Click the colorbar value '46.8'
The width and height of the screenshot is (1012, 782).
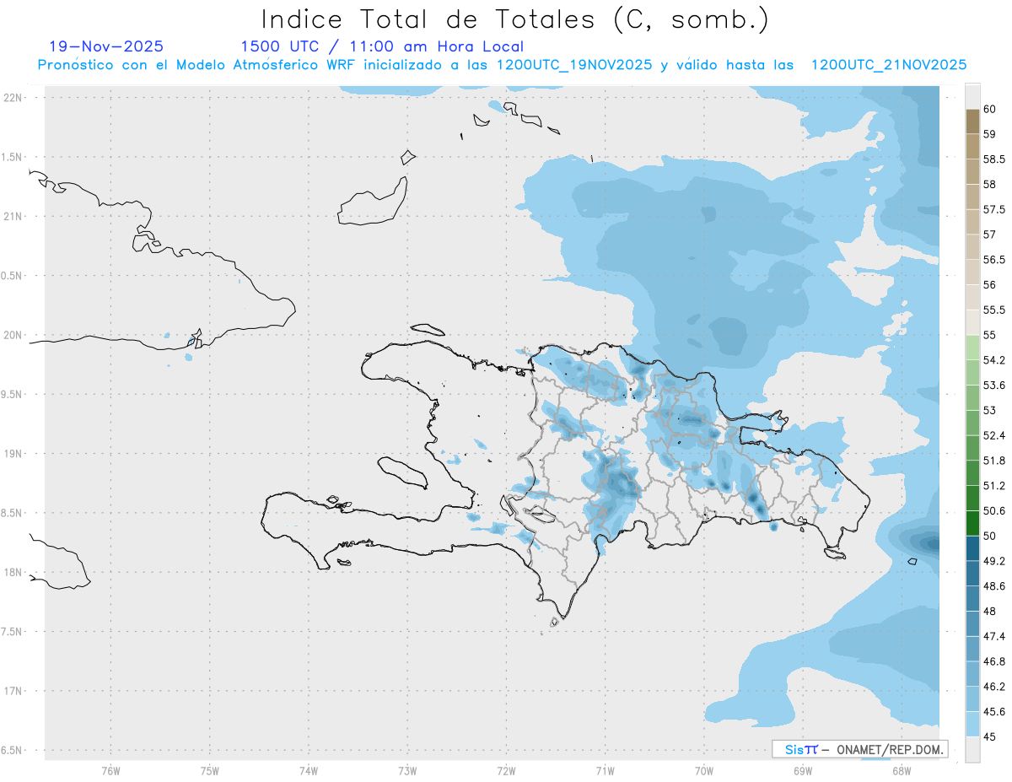(994, 662)
